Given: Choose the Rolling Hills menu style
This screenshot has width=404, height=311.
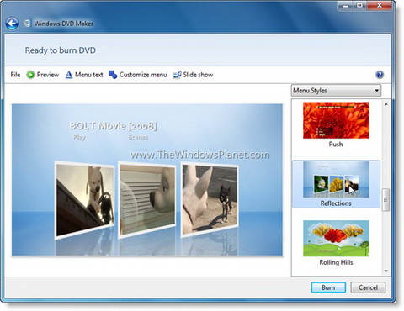Looking at the screenshot, I should point(336,243).
